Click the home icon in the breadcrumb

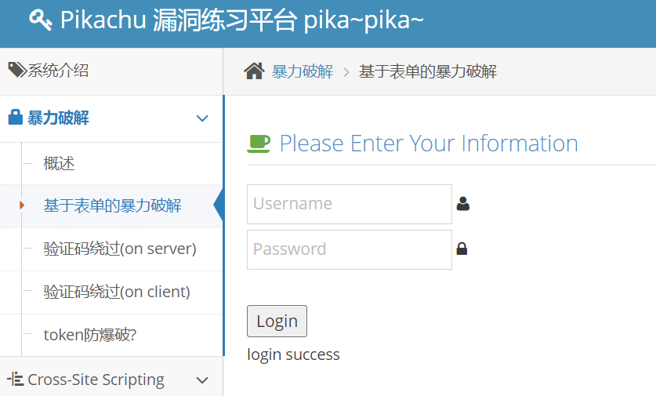254,72
